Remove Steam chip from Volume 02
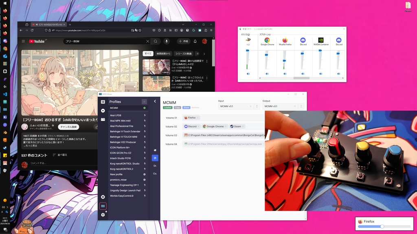 243,127
